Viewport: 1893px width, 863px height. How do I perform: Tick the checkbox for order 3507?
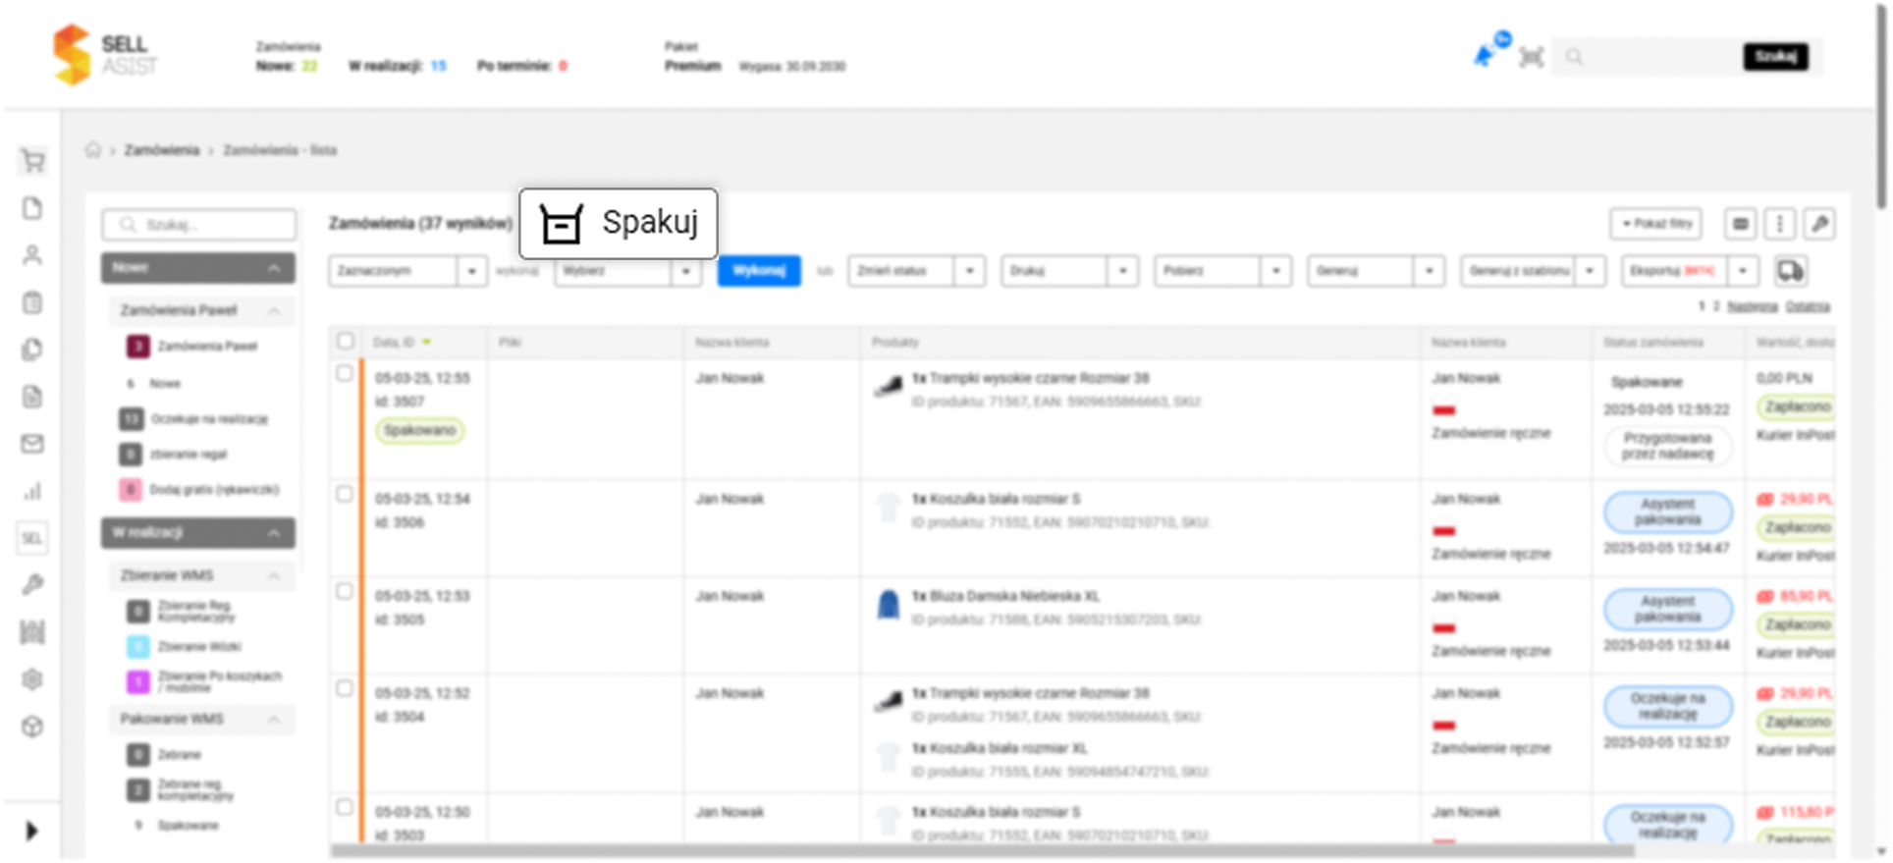tap(345, 374)
